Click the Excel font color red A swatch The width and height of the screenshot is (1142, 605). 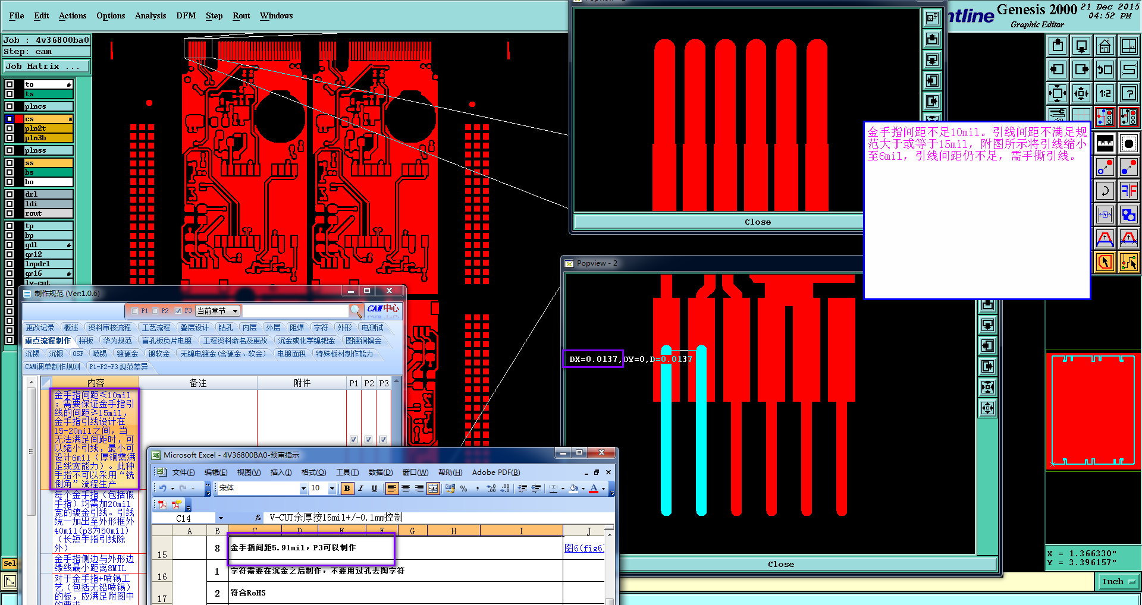click(x=594, y=489)
